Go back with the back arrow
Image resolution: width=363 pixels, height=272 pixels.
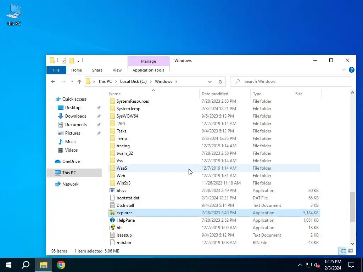(x=53, y=81)
